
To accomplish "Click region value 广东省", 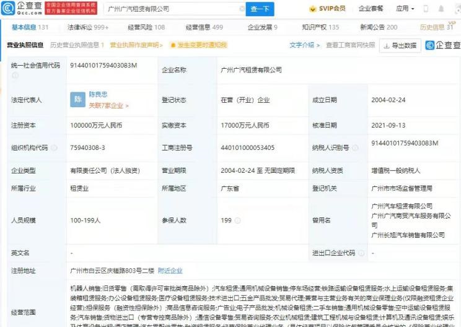I will click(x=230, y=188).
